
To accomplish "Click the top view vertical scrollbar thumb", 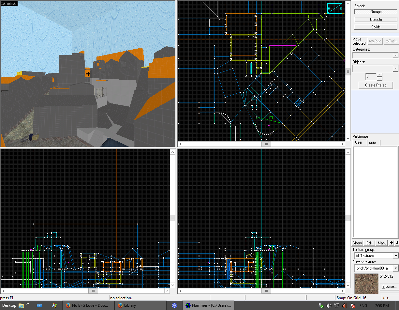I will [348, 71].
